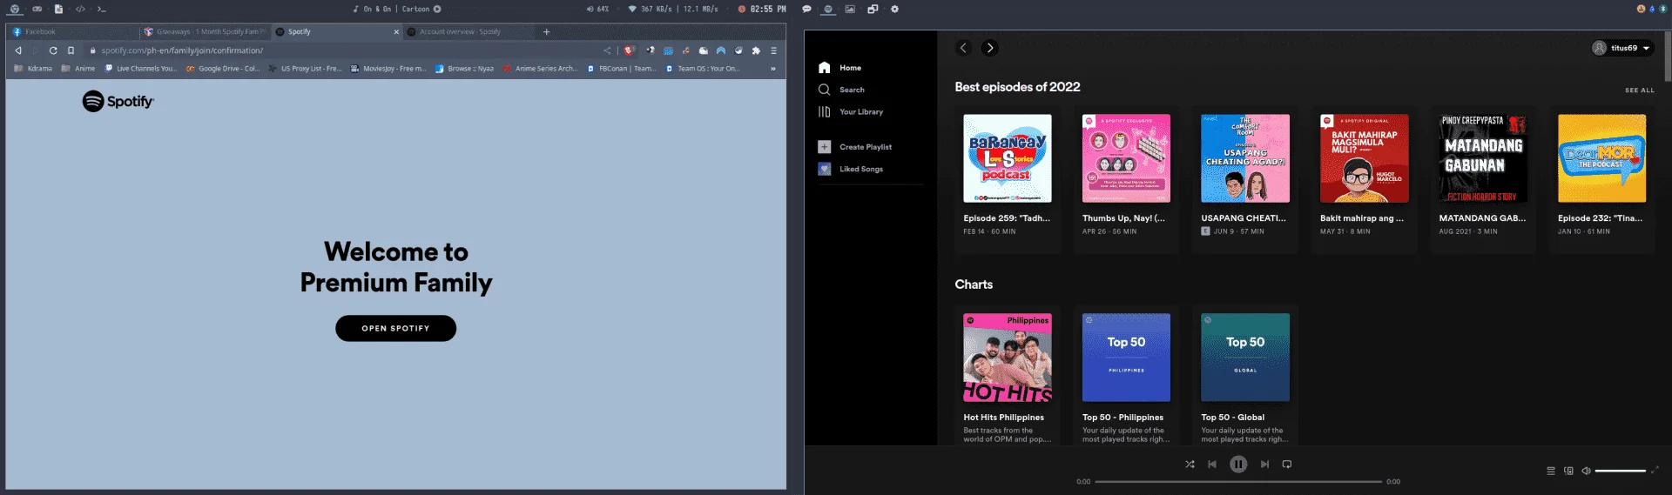Open Your Library in sidebar
Viewport: 1672px width, 495px height.
click(850, 112)
